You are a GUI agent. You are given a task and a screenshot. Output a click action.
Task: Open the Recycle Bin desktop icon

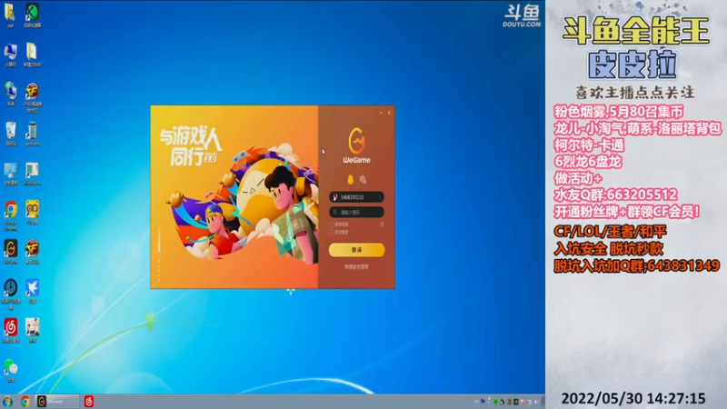[11, 134]
